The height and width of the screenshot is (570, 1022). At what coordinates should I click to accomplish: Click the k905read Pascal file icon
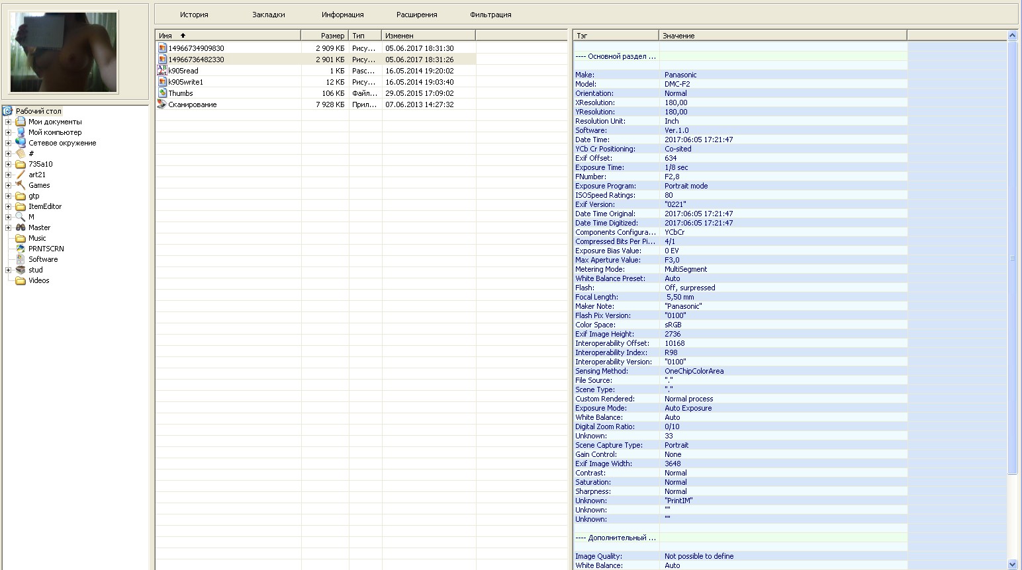(162, 71)
